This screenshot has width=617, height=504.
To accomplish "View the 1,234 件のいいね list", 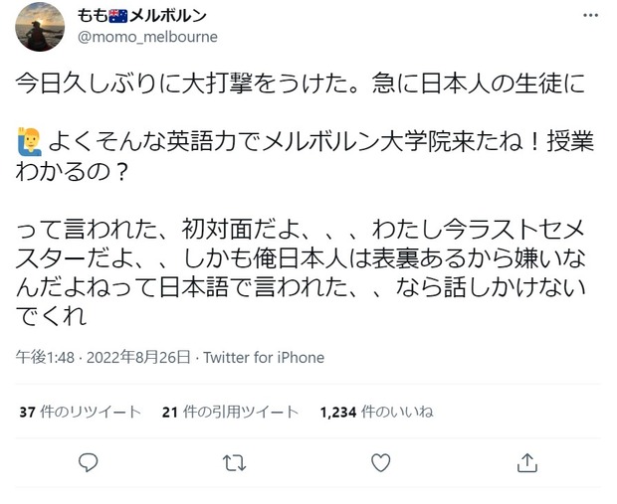I will click(x=375, y=412).
